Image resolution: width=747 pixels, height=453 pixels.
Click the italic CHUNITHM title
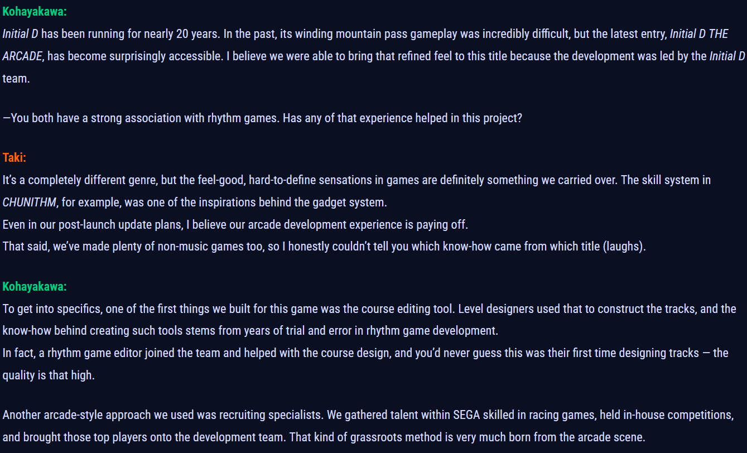[x=29, y=203]
